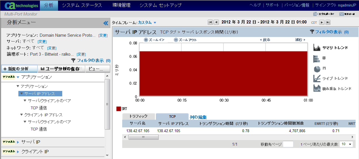Screen dimensions: 359x159
Task: Click filter funnel icon in analysis menu
Action: (x=73, y=60)
